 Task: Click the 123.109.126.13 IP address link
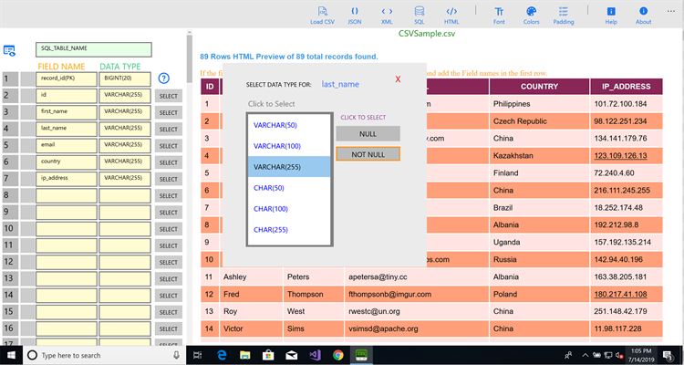tap(620, 156)
